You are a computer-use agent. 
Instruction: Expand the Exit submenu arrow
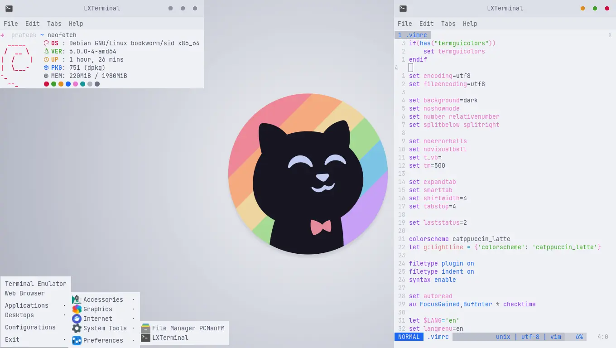pos(64,339)
